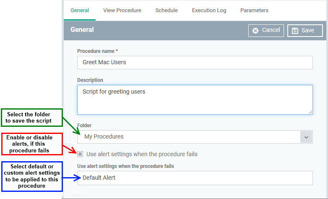Select the Parameters tab
The height and width of the screenshot is (199, 328).
pyautogui.click(x=254, y=10)
